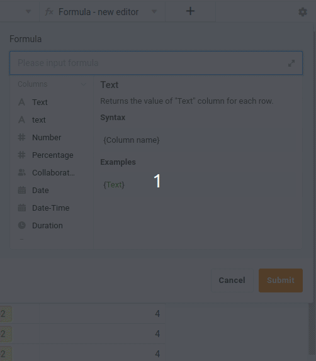Click the fx icon of the formula column
The image size is (316, 361).
pyautogui.click(x=49, y=11)
